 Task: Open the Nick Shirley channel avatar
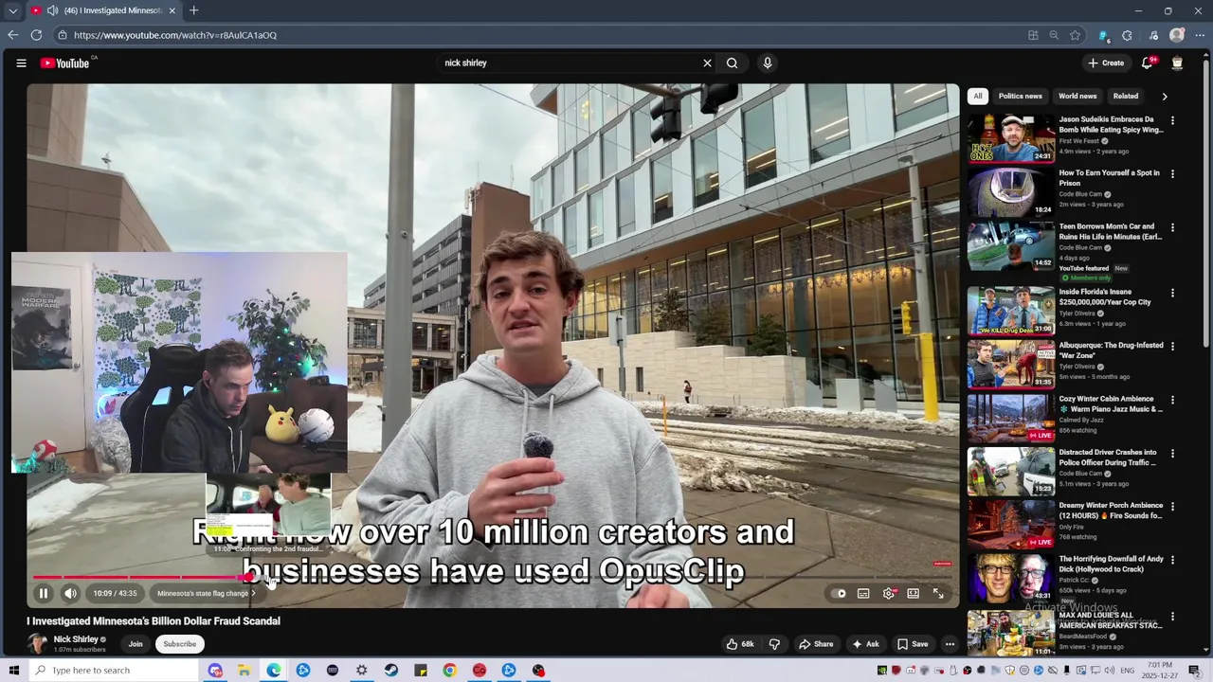tap(38, 644)
